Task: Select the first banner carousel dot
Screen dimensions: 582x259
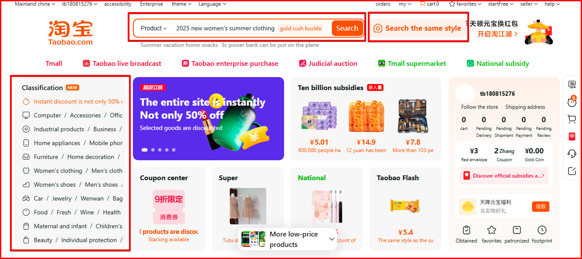Action: 145,150
